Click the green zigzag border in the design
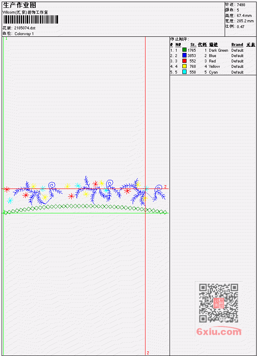The image size is (257, 356). 85,209
